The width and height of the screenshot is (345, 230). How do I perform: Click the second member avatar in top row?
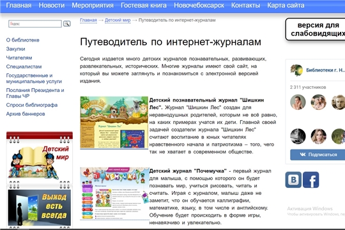pyautogui.click(x=318, y=102)
